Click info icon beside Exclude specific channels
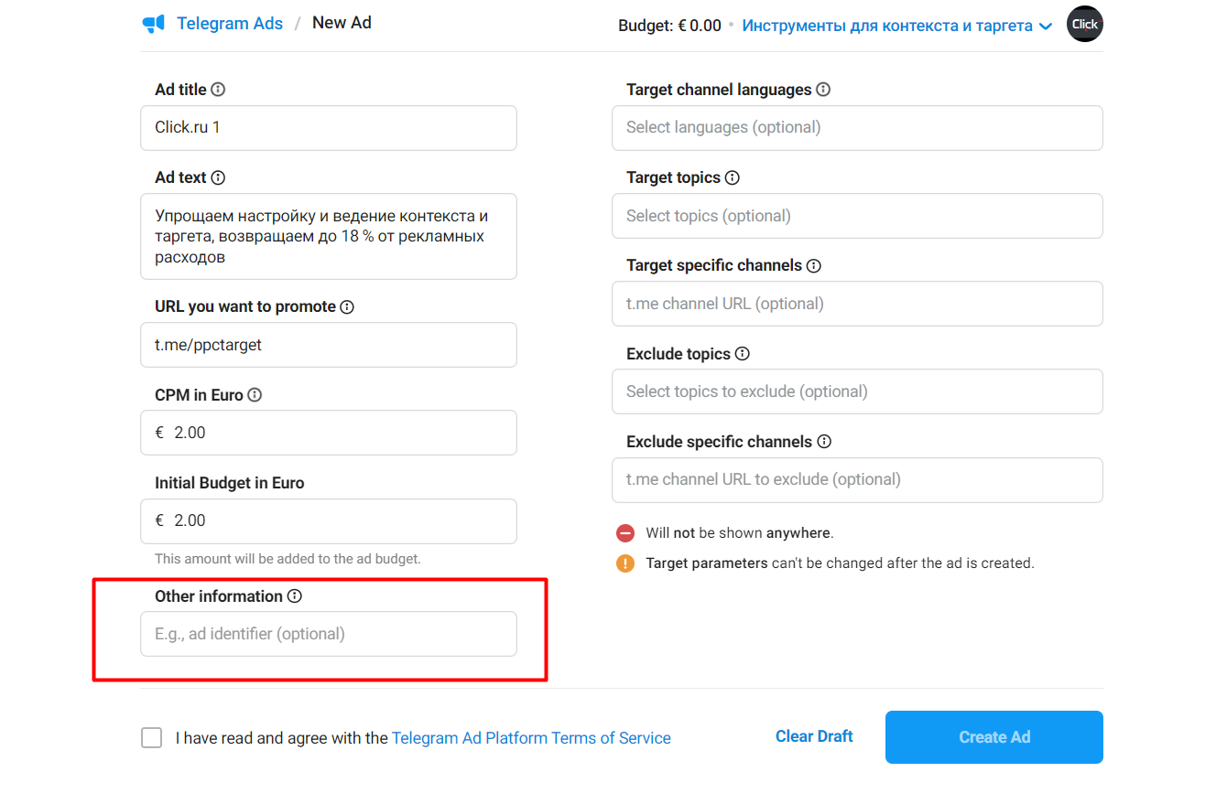 [824, 442]
